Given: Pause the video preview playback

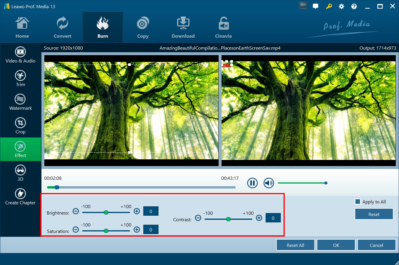Looking at the screenshot, I should pos(252,183).
